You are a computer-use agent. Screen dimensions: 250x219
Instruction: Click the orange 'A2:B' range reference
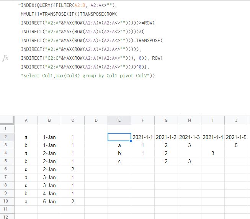click(80, 5)
